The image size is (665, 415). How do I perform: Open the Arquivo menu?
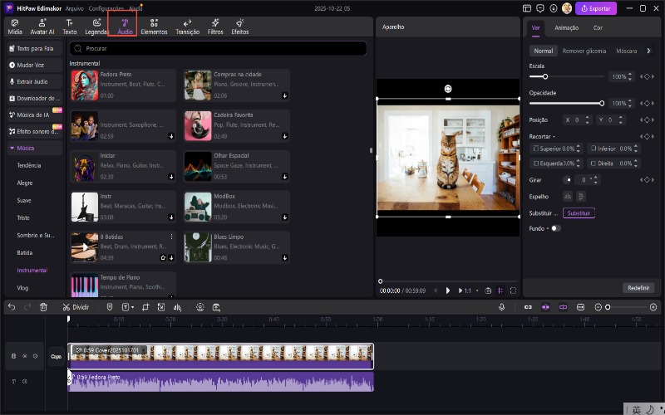click(74, 8)
